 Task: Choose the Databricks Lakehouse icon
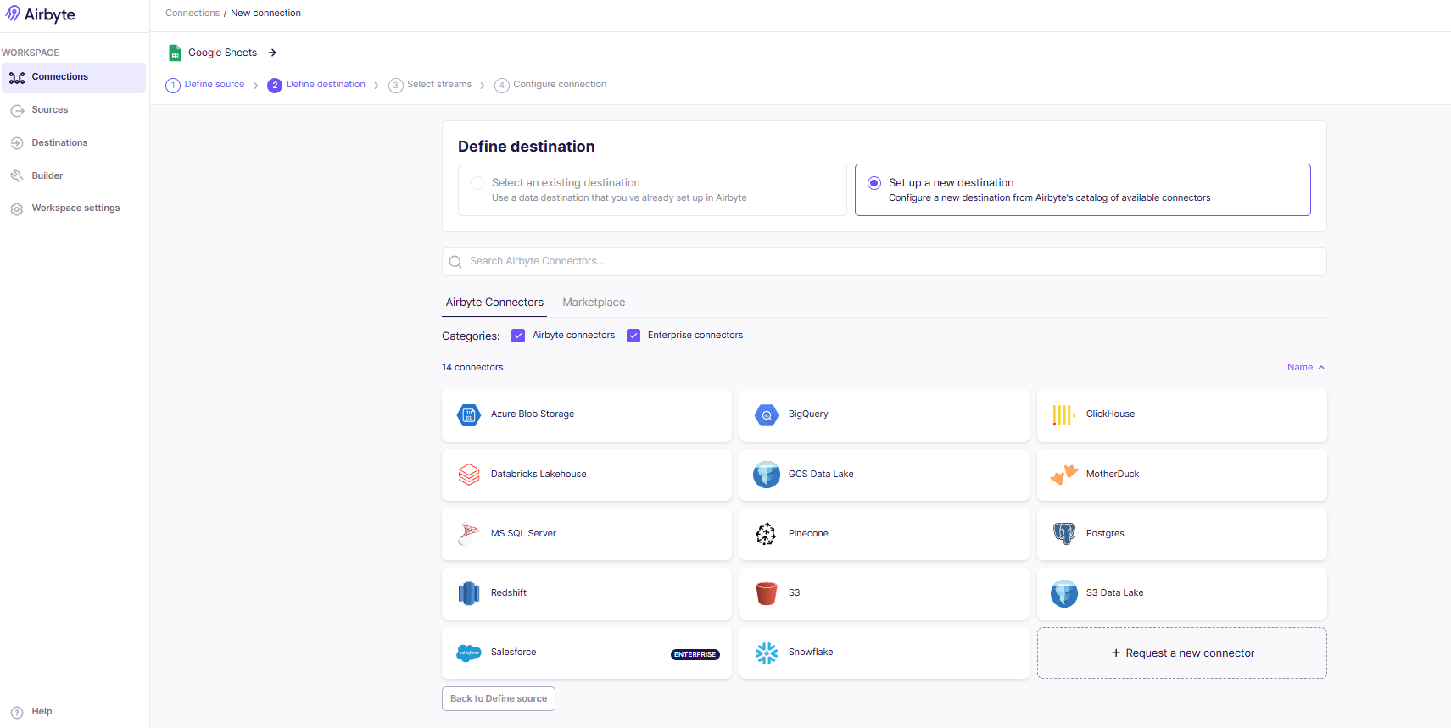[x=469, y=475]
